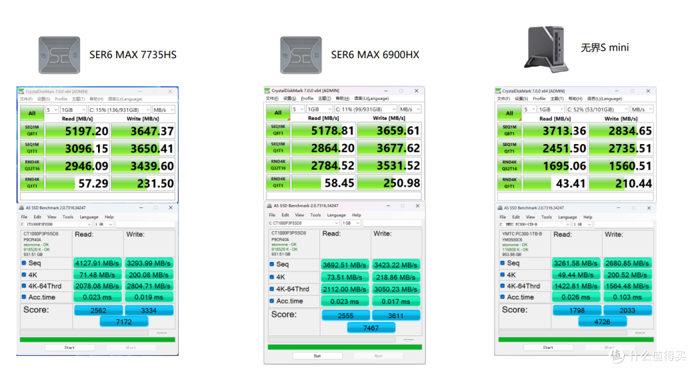Click green progress bar in 无界S mini AS SSD
The height and width of the screenshot is (370, 692).
[x=576, y=339]
